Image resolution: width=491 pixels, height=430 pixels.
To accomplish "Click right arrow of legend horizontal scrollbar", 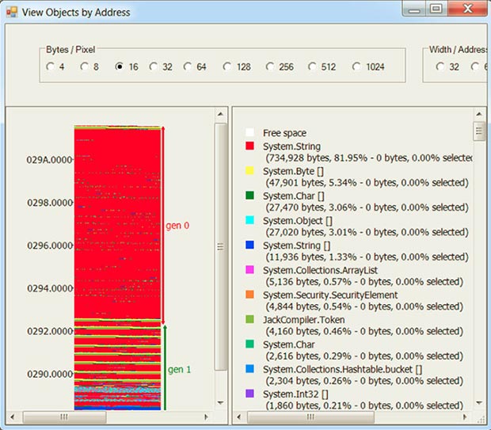I will 465,417.
